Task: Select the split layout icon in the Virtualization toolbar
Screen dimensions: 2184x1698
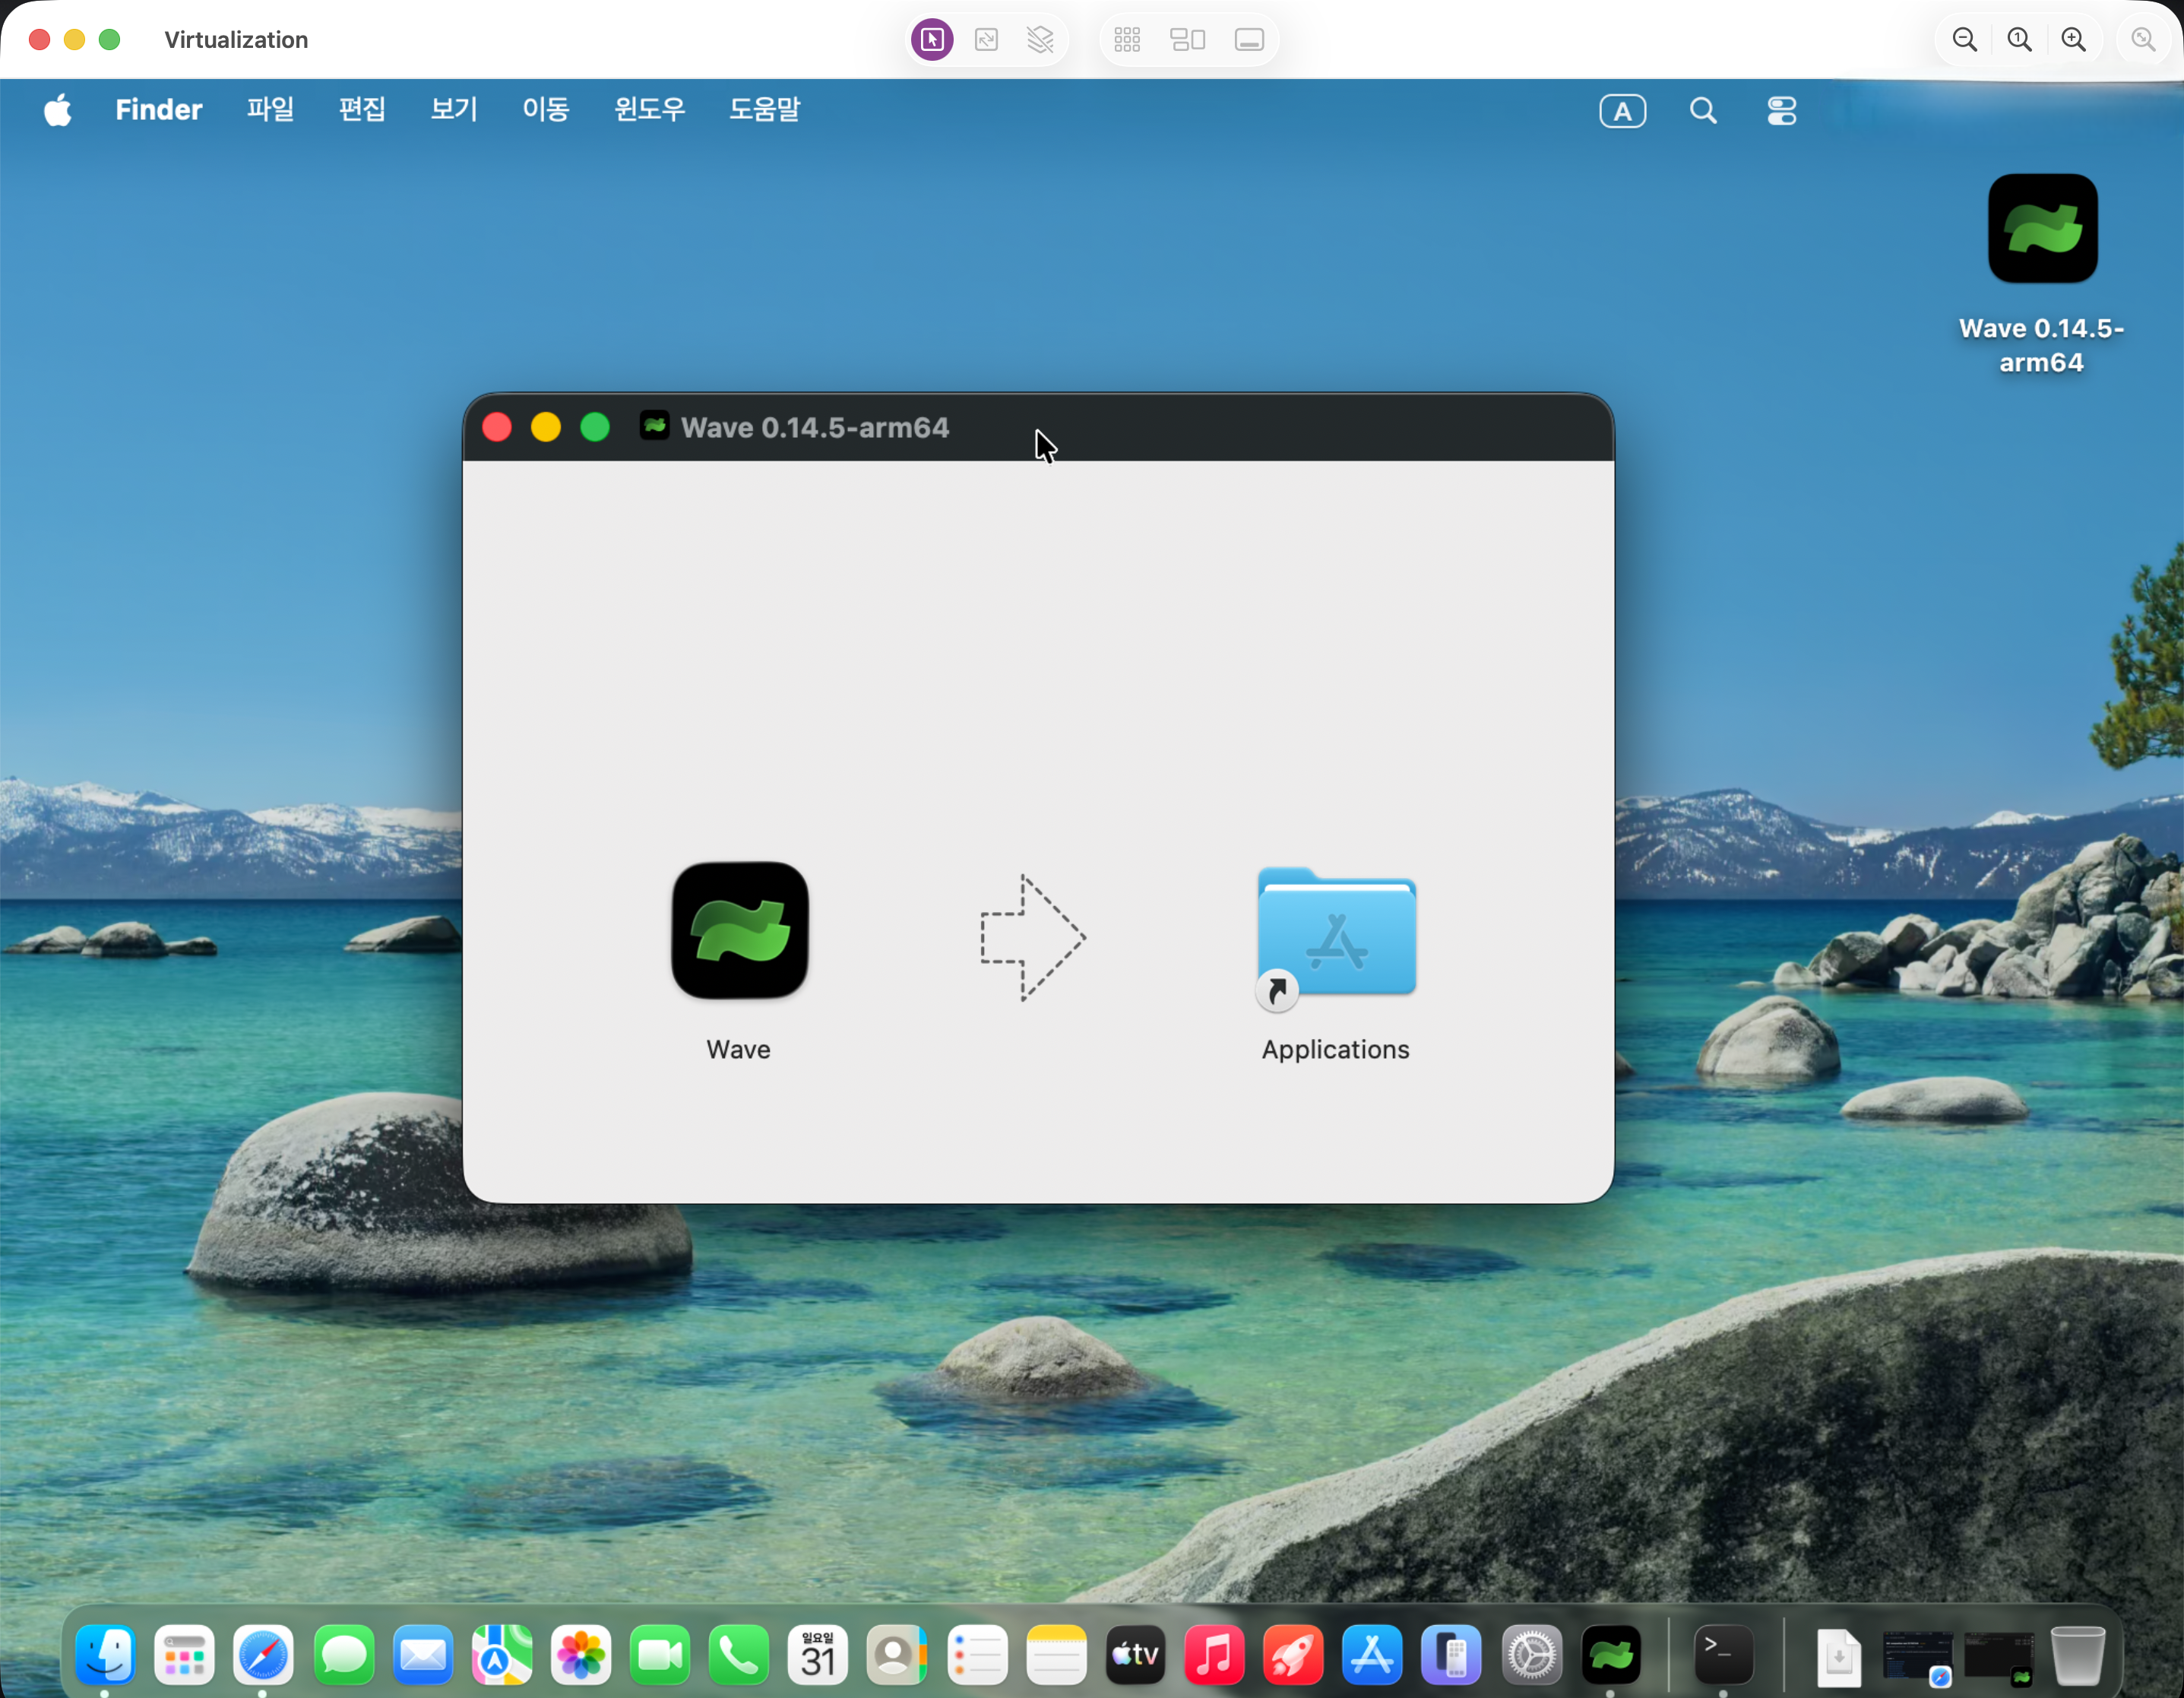Action: click(x=1188, y=40)
